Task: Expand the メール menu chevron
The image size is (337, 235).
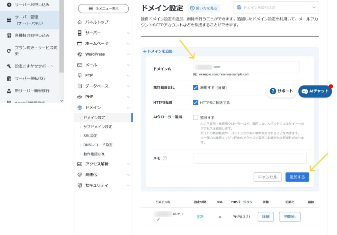Action: coord(128,65)
